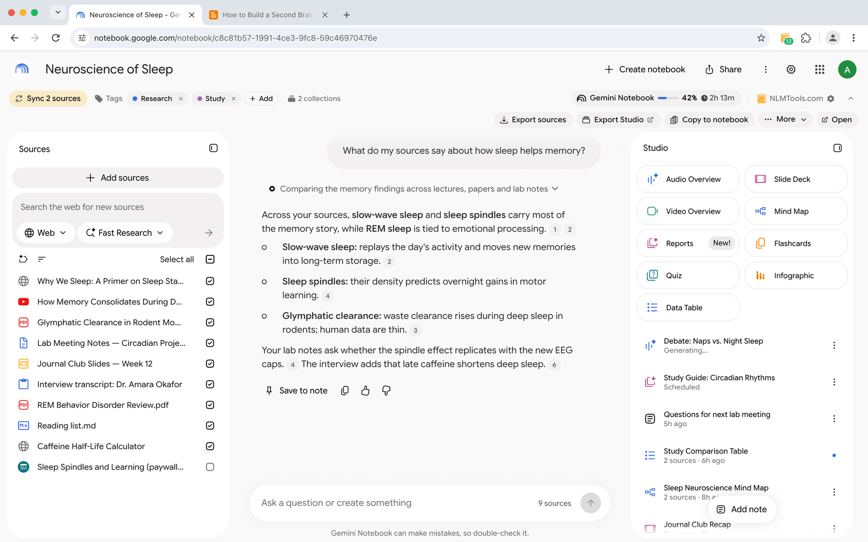Uncheck Glymphatic Clearance in Rodent source
868x542 pixels.
[210, 322]
